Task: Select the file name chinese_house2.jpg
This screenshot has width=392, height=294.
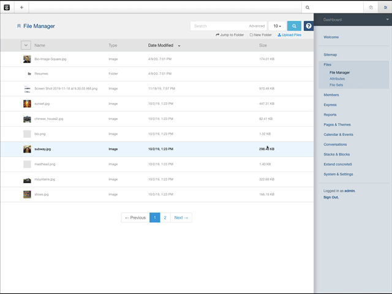Action: [x=49, y=119]
